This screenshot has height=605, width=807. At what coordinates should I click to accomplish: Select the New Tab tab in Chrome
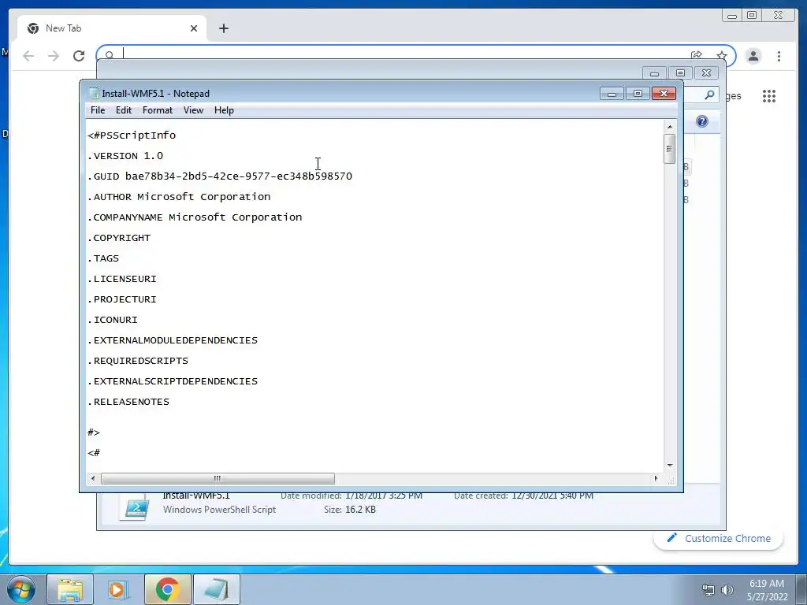111,28
